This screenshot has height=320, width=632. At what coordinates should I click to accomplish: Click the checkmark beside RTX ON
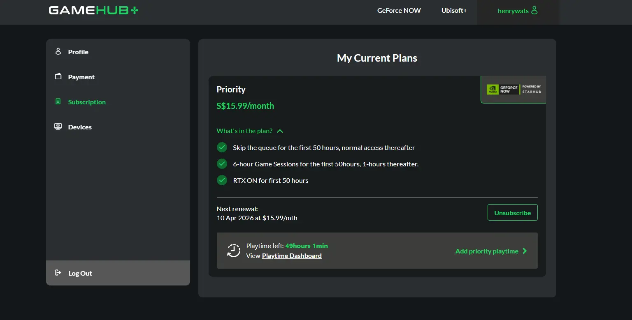click(222, 180)
